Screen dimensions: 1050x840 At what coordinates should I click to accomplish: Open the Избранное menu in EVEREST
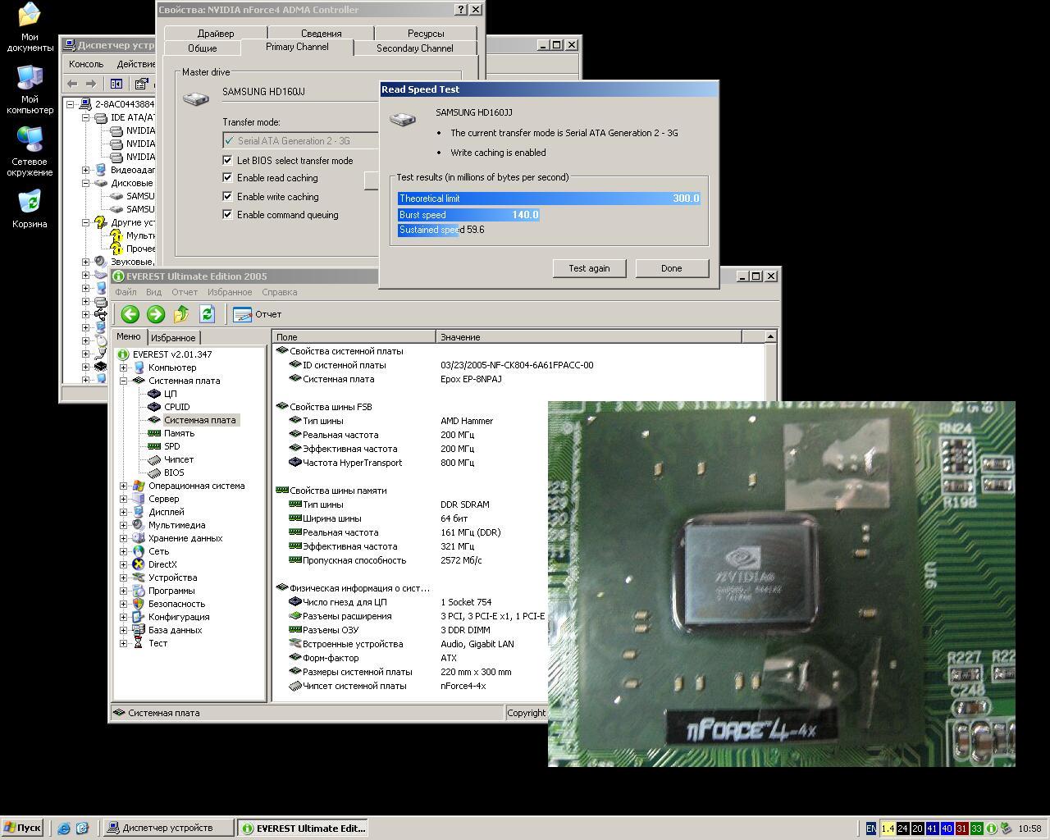pyautogui.click(x=230, y=292)
